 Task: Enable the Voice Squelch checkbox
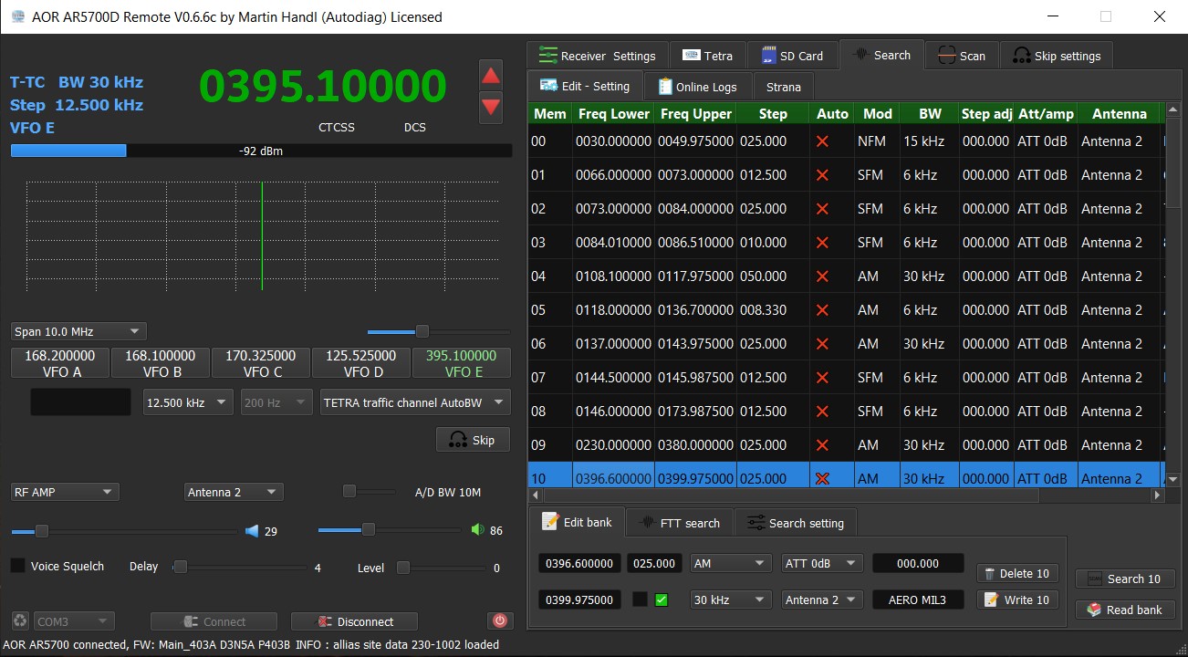pos(17,566)
